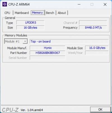Click the LPDDR5 Type field
112x113 pixels.
coord(30,23)
